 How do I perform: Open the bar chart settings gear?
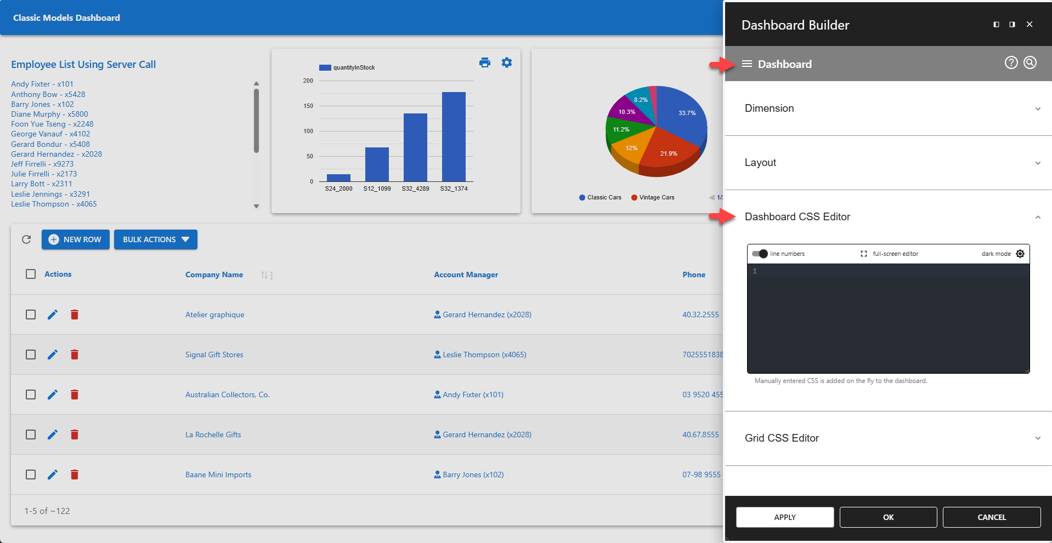click(x=506, y=62)
